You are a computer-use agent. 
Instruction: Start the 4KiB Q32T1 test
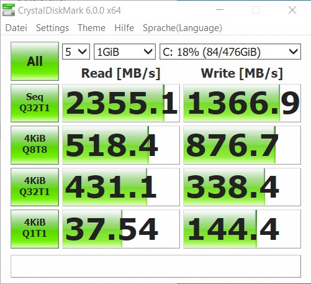[35, 187]
